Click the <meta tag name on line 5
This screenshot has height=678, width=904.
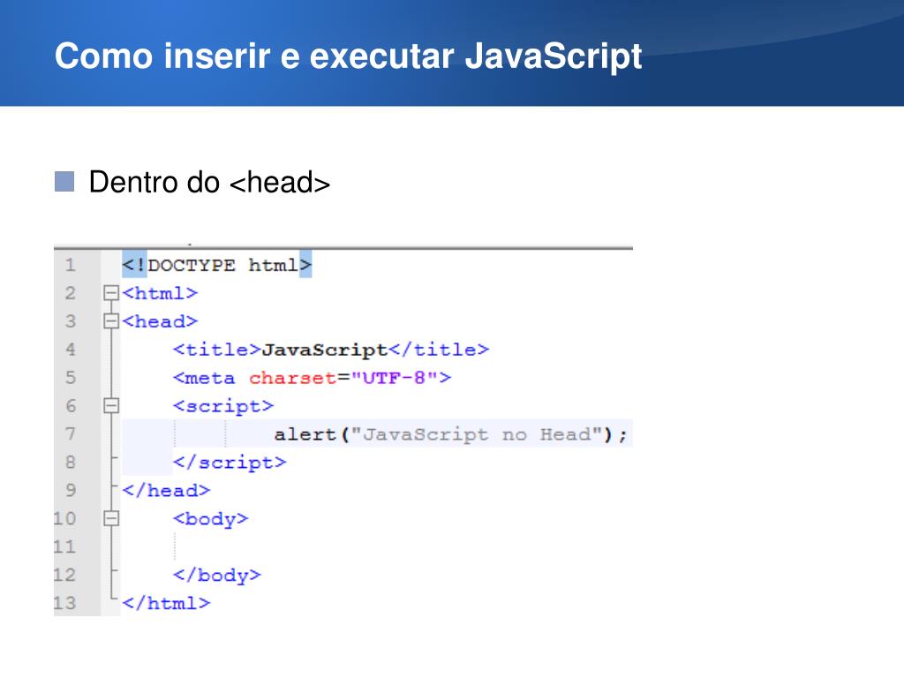click(x=204, y=378)
